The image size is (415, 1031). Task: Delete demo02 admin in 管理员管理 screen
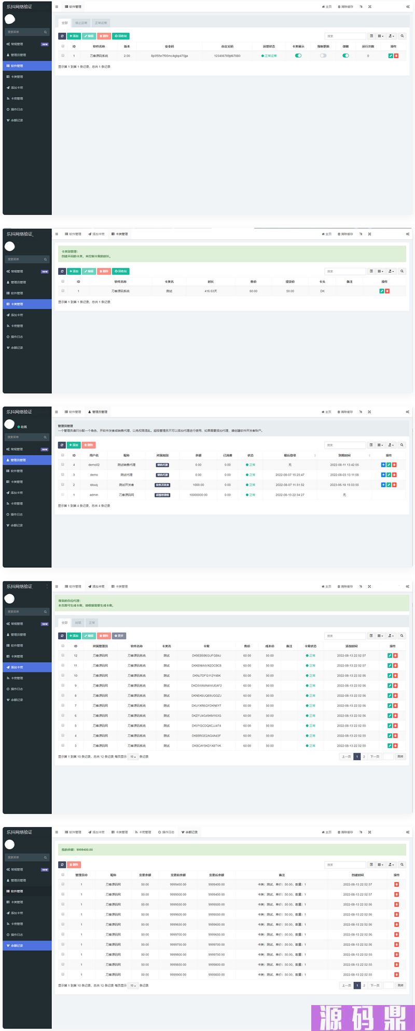[x=394, y=465]
